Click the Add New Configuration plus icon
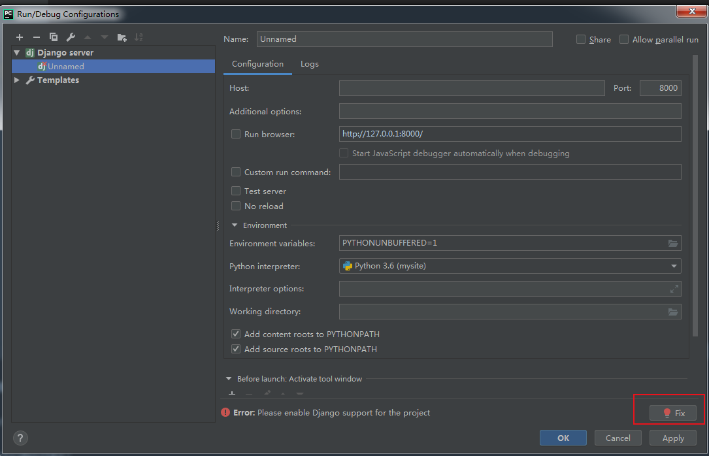The image size is (709, 456). coord(20,37)
